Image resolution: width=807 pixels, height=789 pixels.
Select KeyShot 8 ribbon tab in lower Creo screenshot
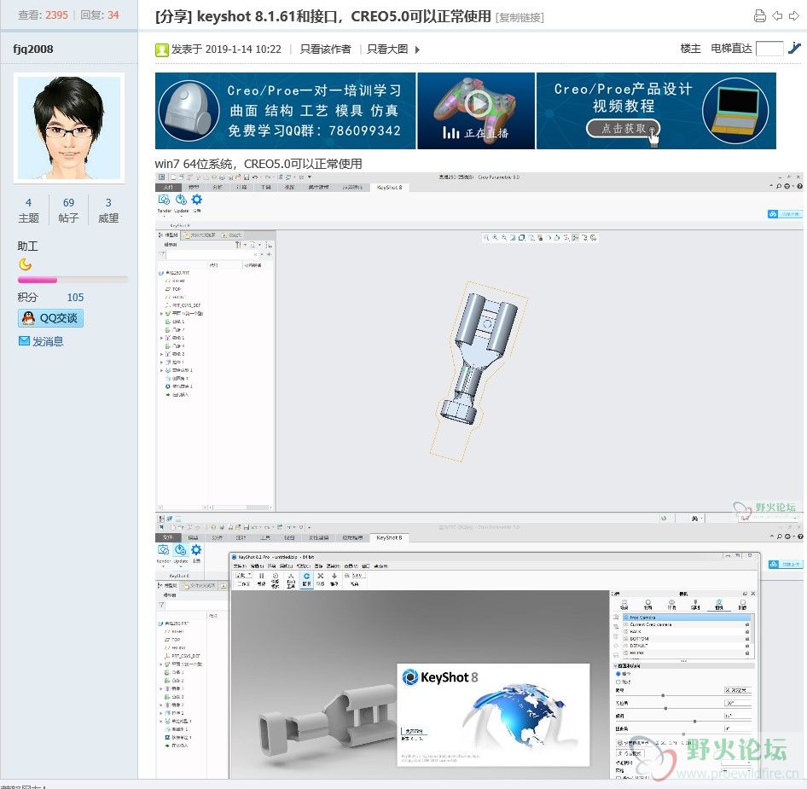click(389, 538)
